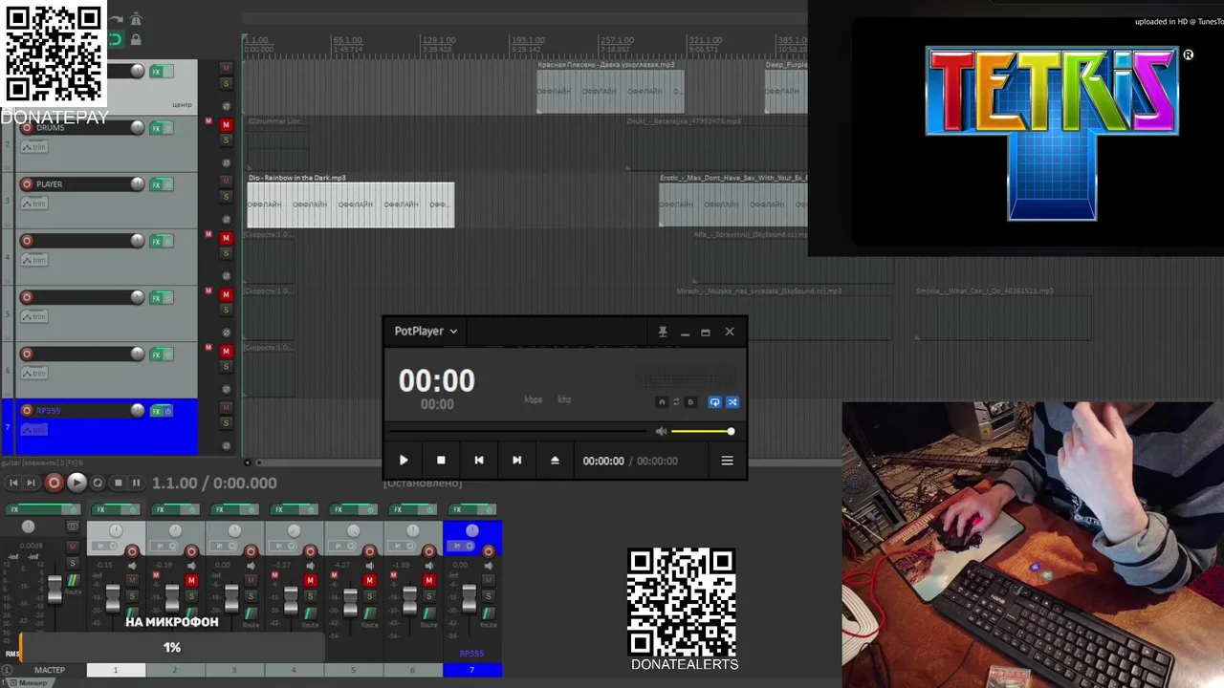Arm record on mixer channel 1

click(x=132, y=551)
